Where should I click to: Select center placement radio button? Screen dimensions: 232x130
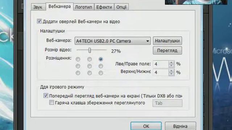coord(90,66)
